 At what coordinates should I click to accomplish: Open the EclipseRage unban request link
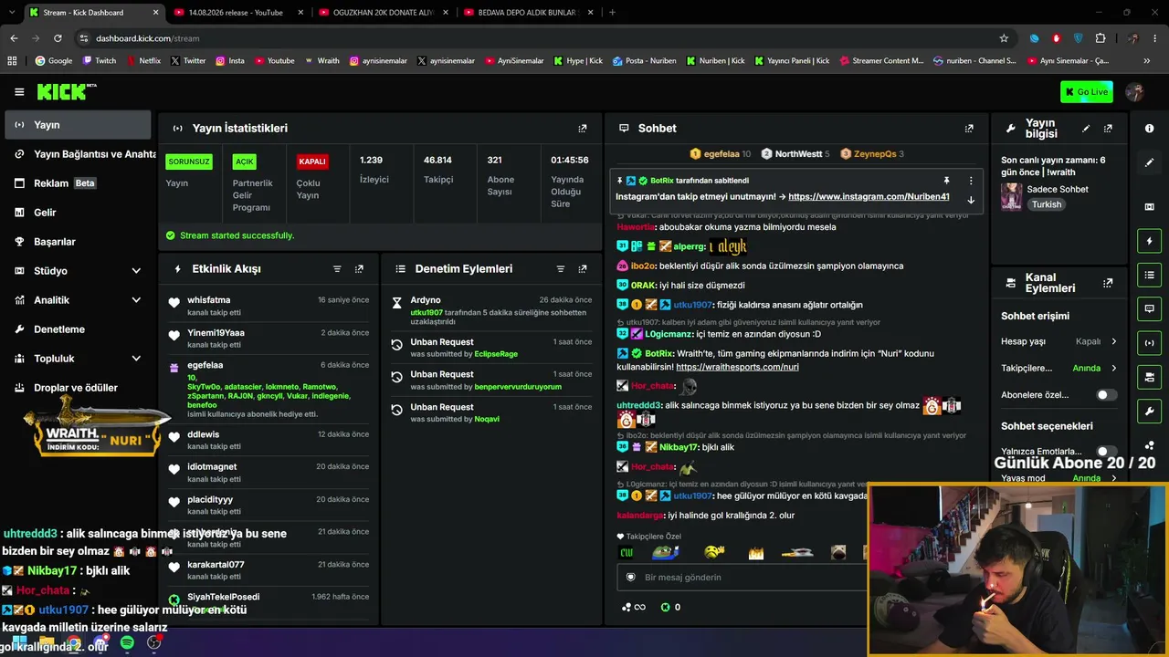click(496, 354)
